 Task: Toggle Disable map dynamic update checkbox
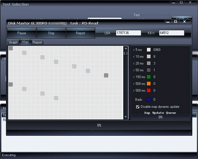pos(138,107)
